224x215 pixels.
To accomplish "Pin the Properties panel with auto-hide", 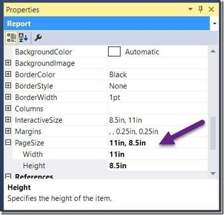I will [x=200, y=9].
